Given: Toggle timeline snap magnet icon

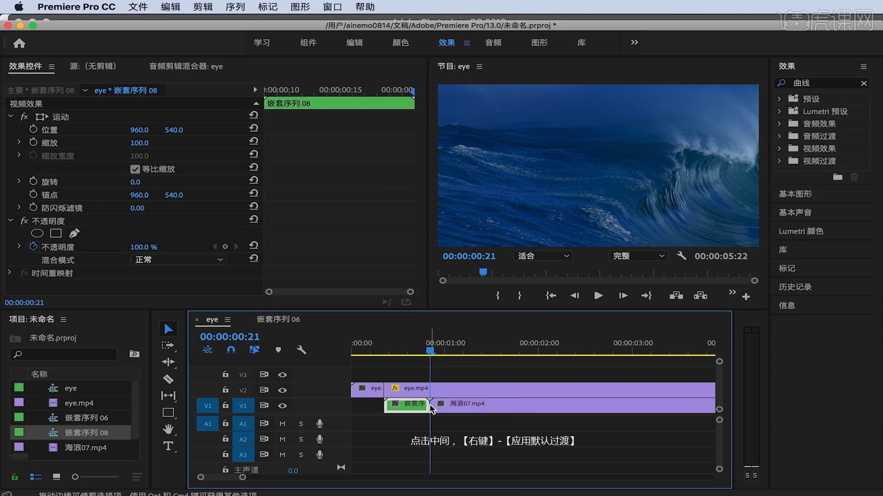Looking at the screenshot, I should point(231,350).
